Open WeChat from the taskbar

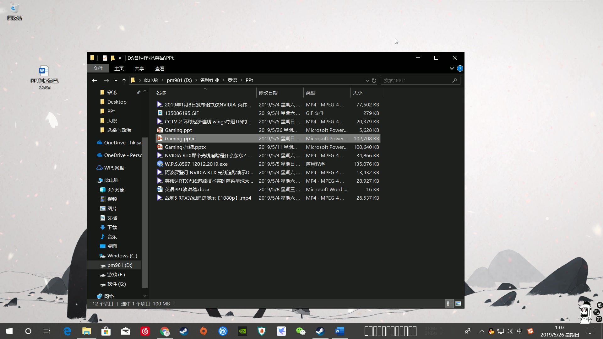301,331
